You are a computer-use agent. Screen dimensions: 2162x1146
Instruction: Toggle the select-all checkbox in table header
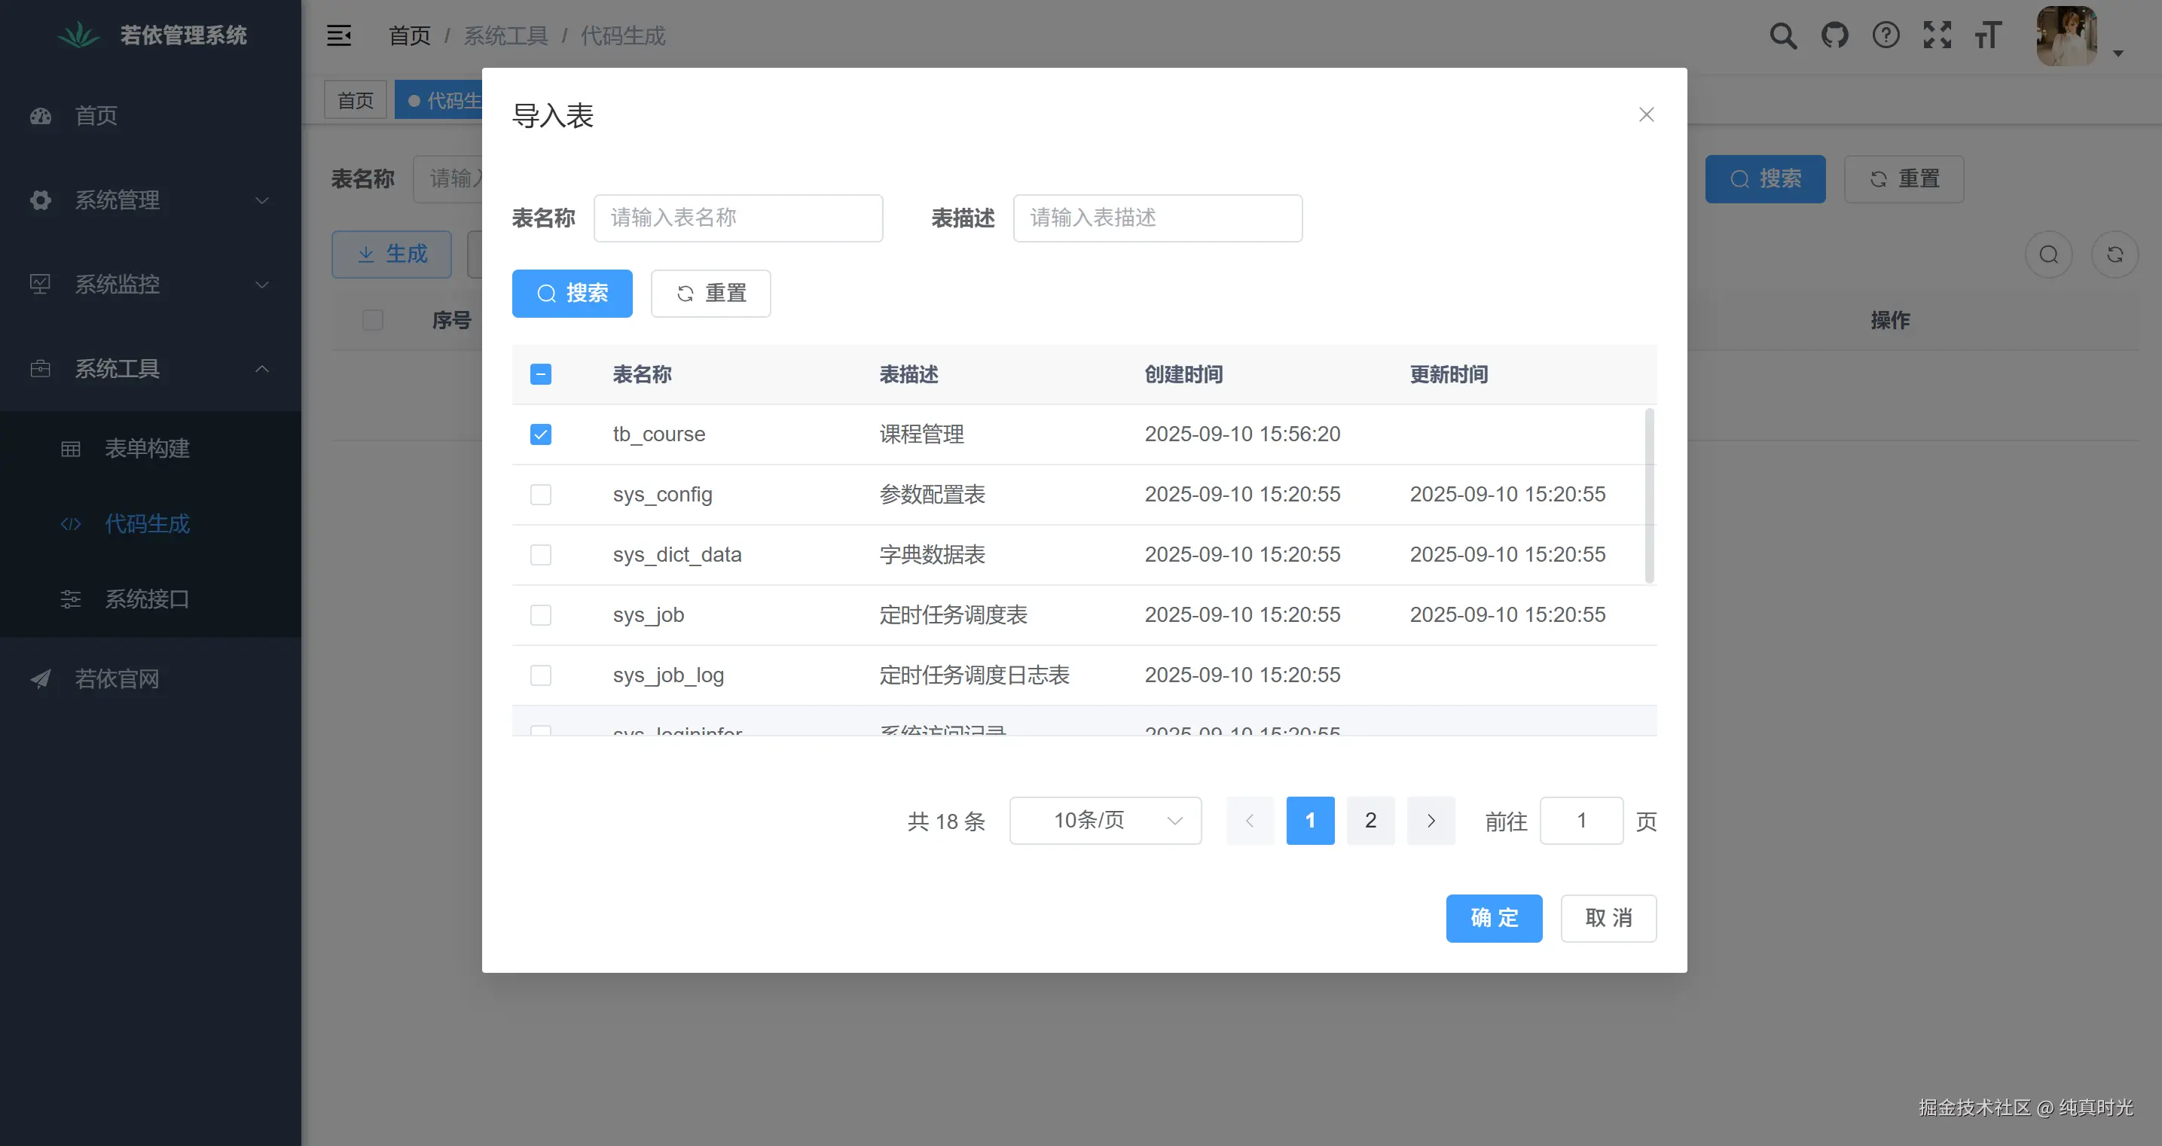[x=541, y=374]
